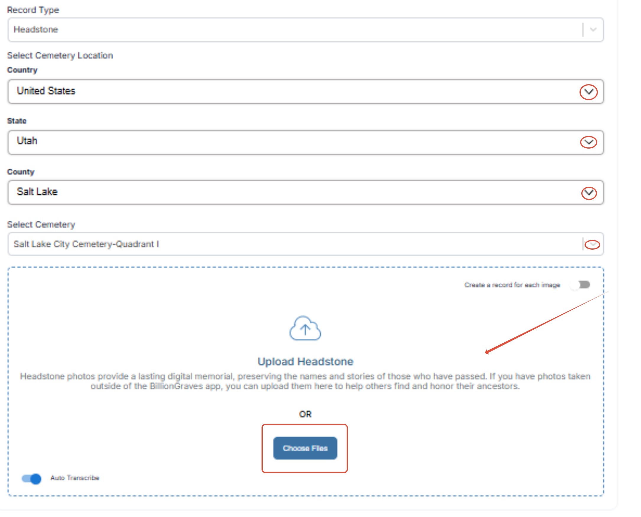Click the State field chevron arrow
Screen dimensions: 641x517
588,142
